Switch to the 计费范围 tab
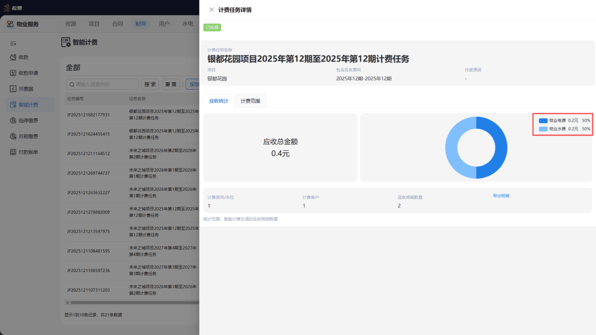Screen dimensions: 596x335 (250, 101)
